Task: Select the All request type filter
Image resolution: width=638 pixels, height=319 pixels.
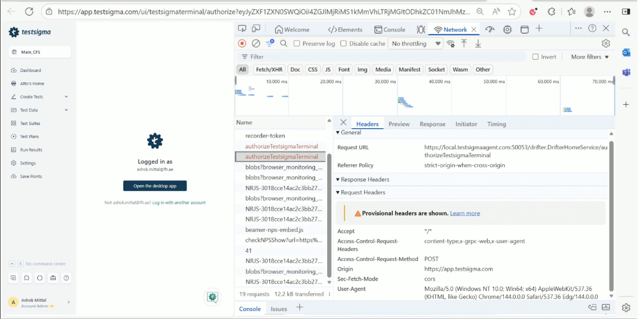Action: coord(242,69)
